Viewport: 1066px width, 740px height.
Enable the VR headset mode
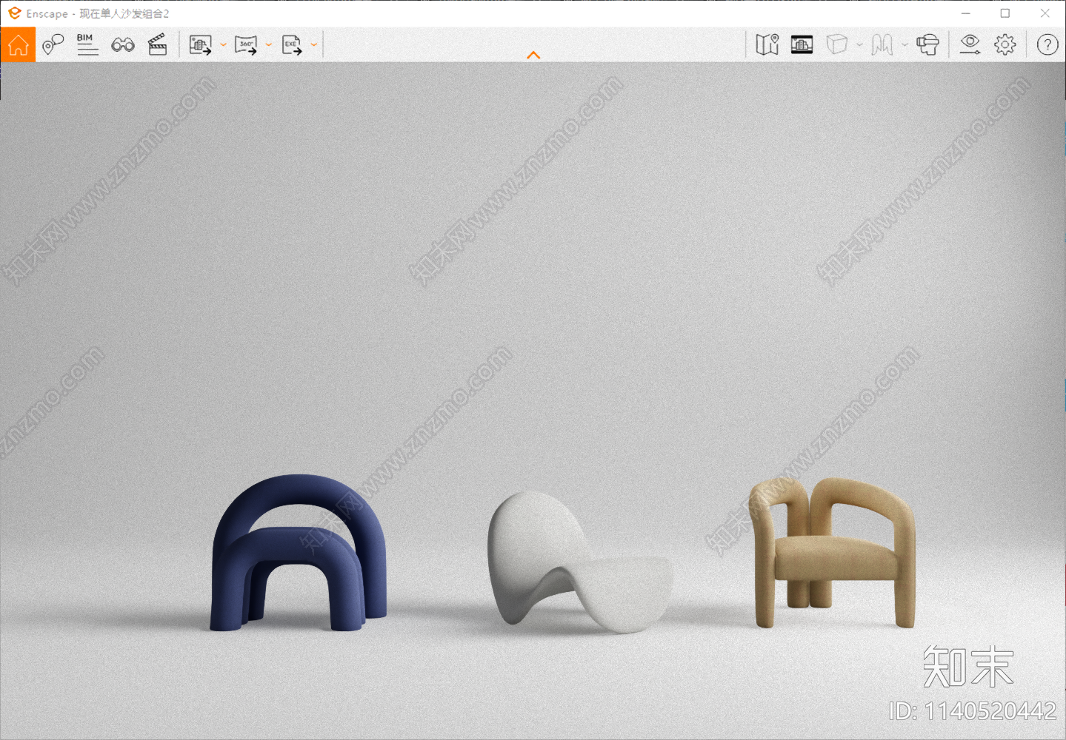click(927, 44)
